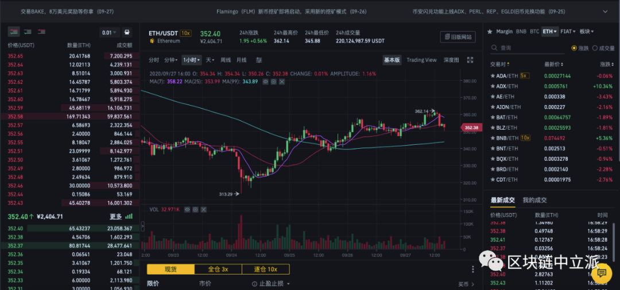Open the Flamingo (FLM) announcement link
620x290 pixels.
(x=292, y=11)
